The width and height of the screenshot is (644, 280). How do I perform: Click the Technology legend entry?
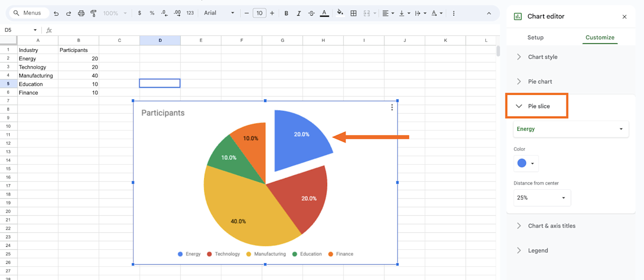click(223, 254)
